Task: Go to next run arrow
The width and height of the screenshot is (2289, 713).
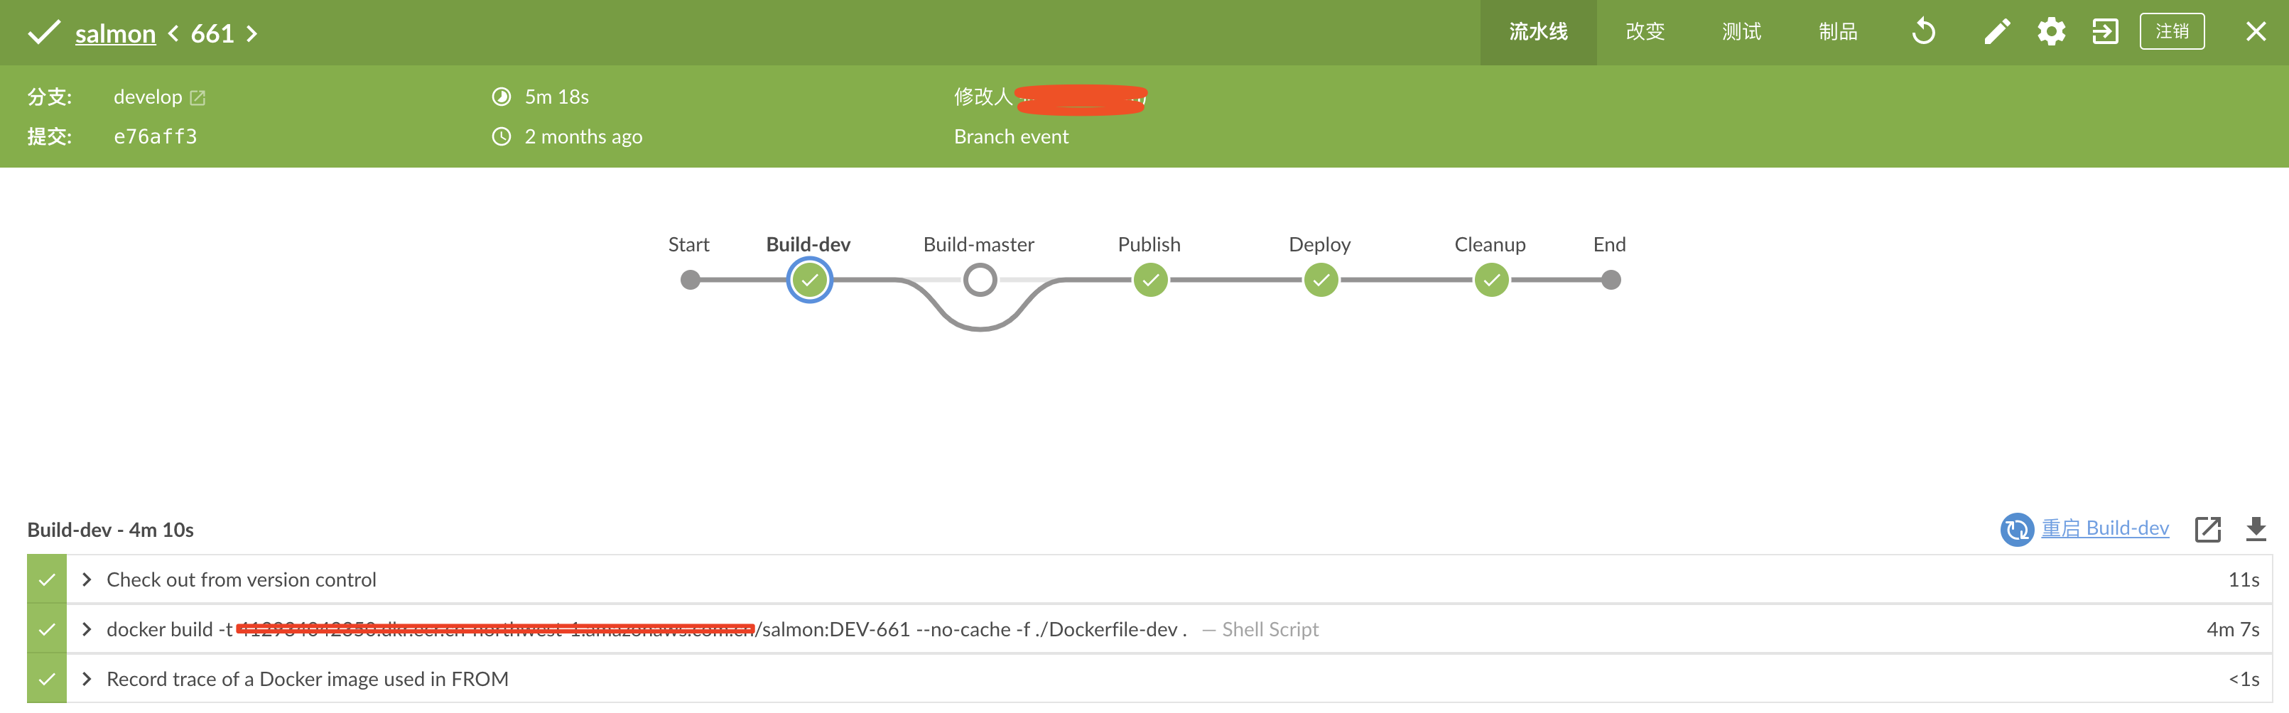Action: (x=252, y=34)
